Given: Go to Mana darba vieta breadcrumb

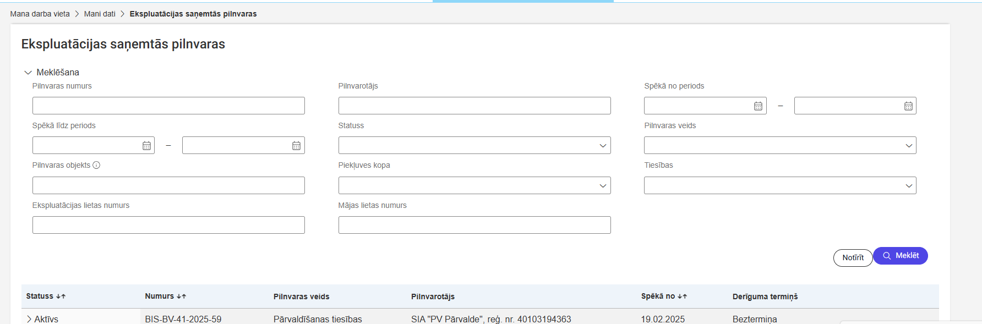Looking at the screenshot, I should 40,14.
